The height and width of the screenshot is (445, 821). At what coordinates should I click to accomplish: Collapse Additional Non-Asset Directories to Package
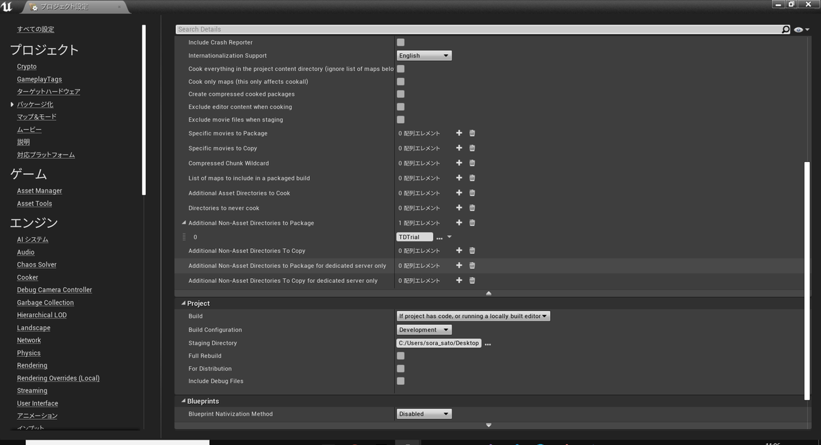point(183,223)
